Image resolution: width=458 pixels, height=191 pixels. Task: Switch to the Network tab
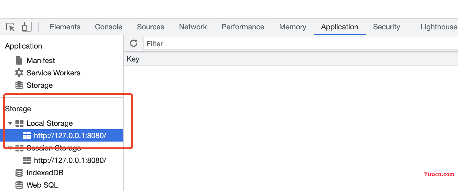pos(193,27)
